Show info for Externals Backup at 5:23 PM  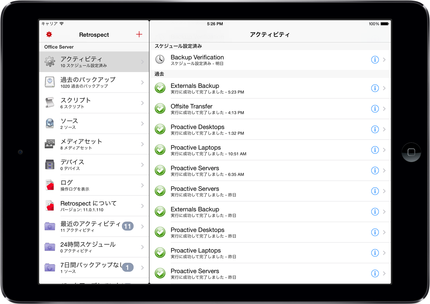[x=375, y=88]
